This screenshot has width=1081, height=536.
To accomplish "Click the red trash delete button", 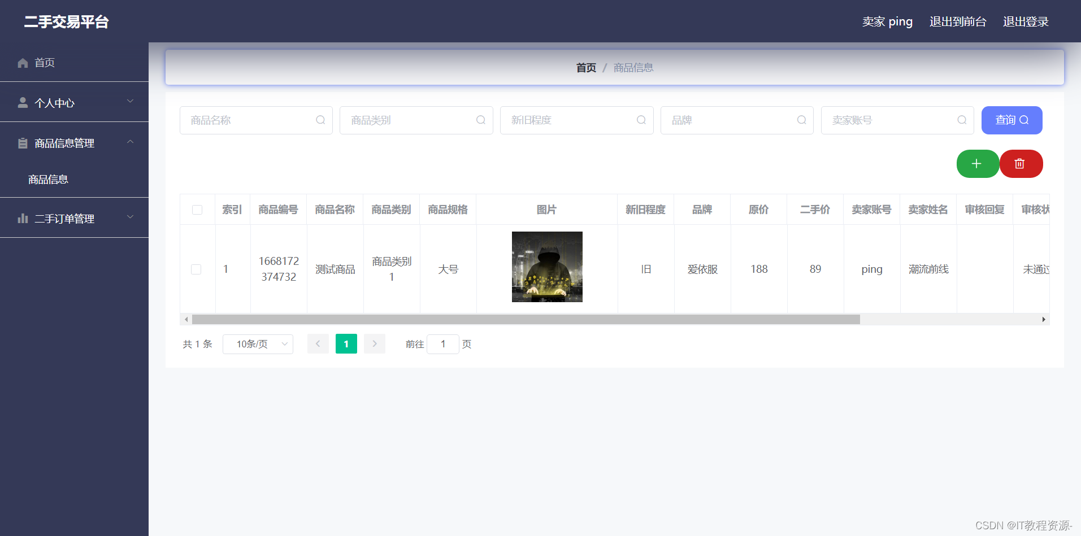I will [1021, 164].
